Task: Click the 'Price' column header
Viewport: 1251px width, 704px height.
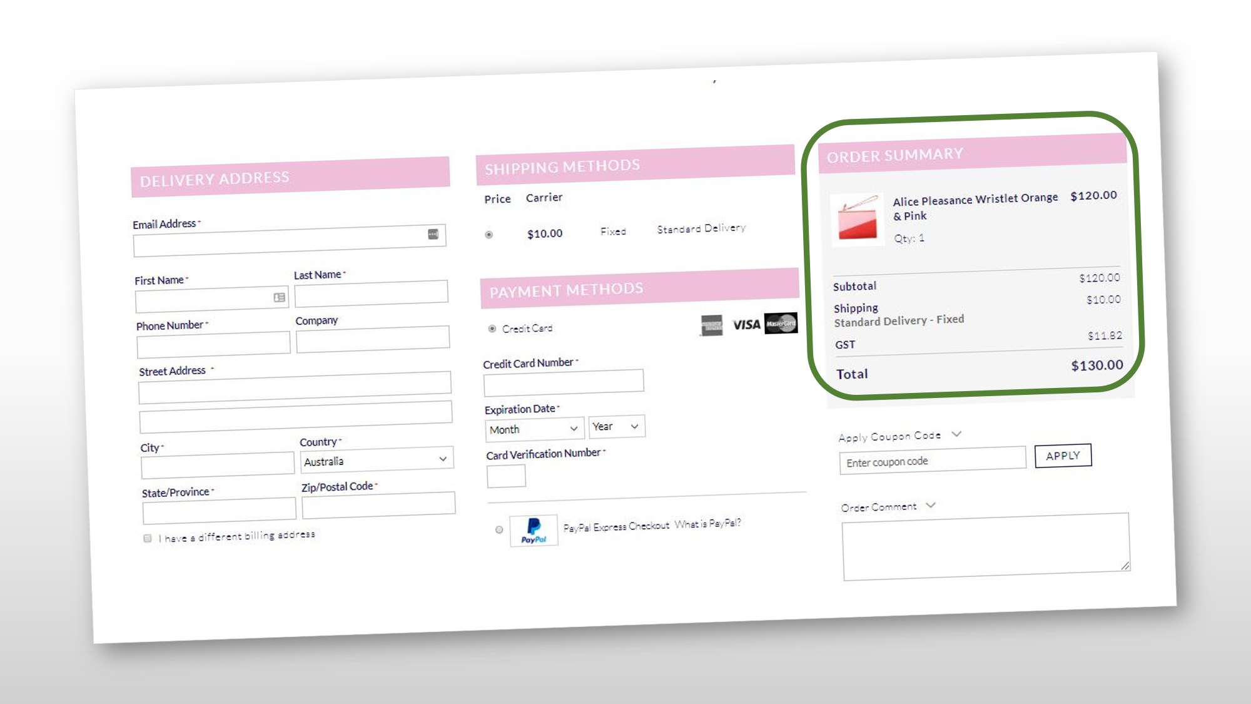Action: tap(497, 199)
